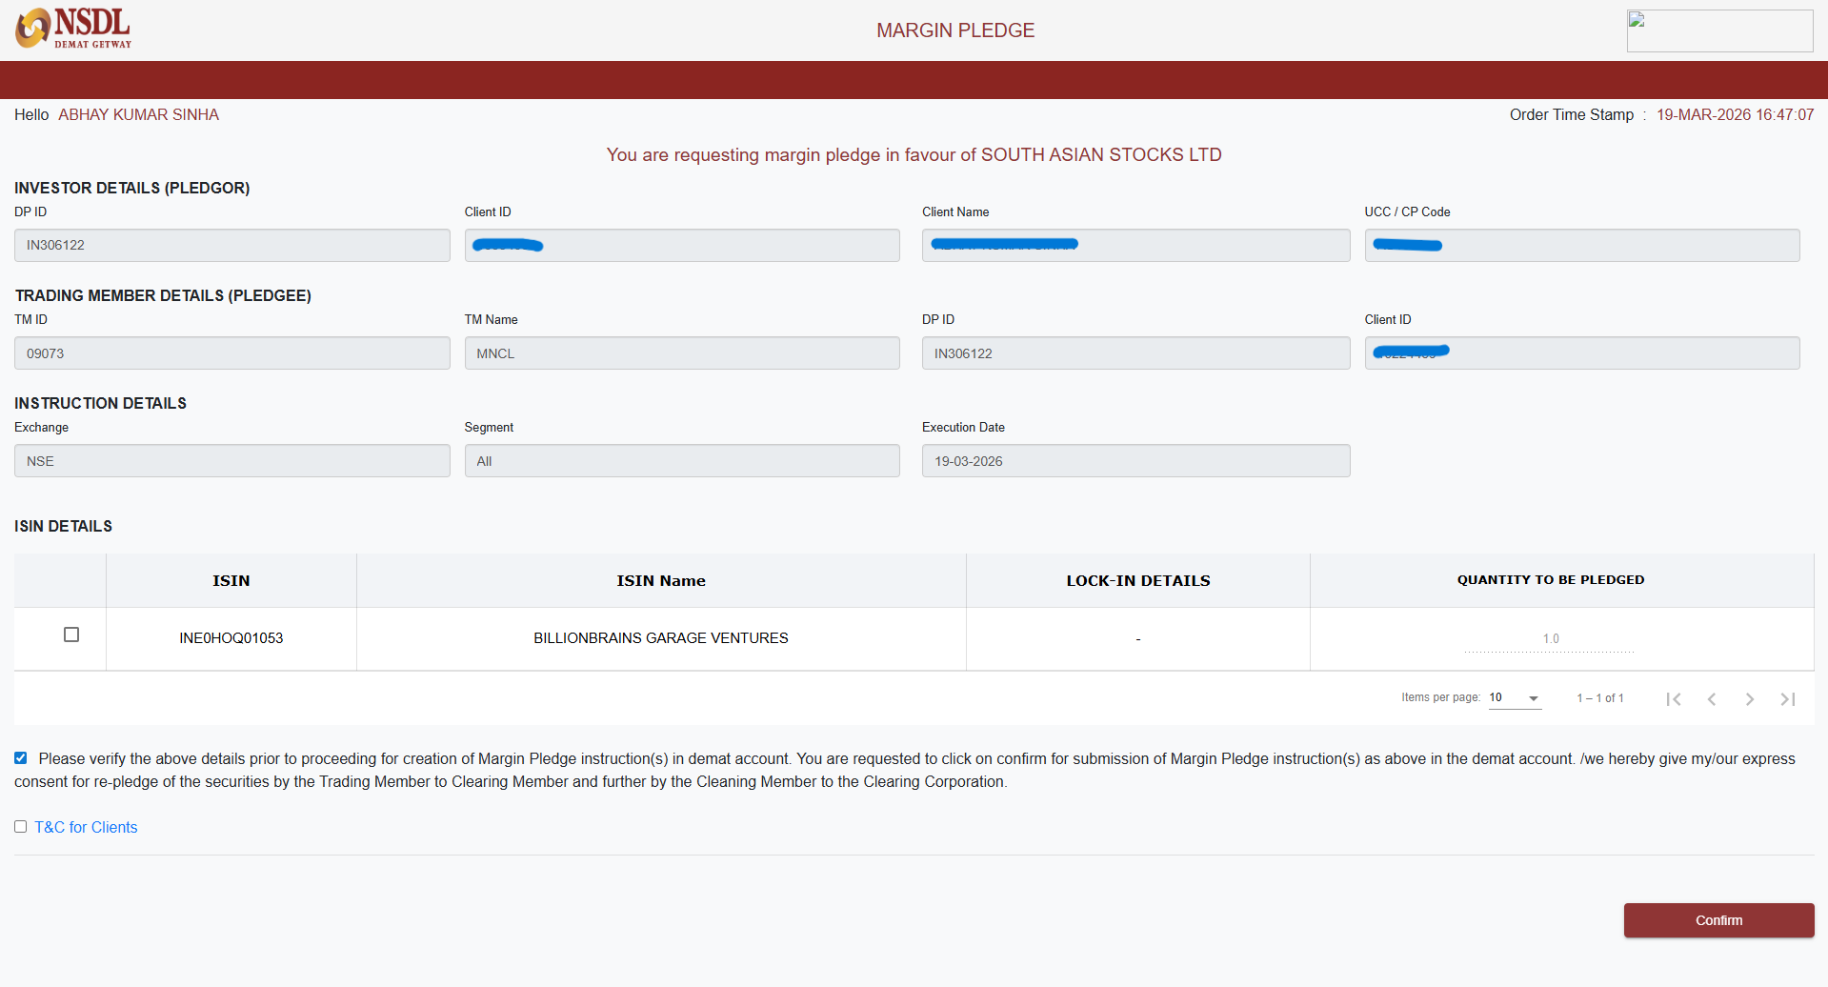Image resolution: width=1828 pixels, height=987 pixels.
Task: Click the quantity to be pledged field
Action: [x=1550, y=639]
